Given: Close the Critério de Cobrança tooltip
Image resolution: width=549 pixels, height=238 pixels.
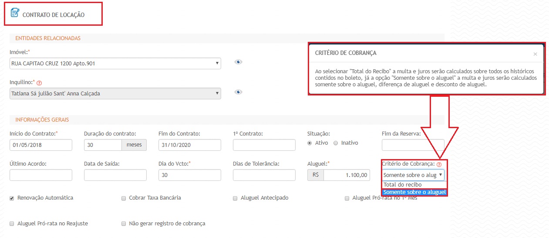Looking at the screenshot, I should click(535, 54).
